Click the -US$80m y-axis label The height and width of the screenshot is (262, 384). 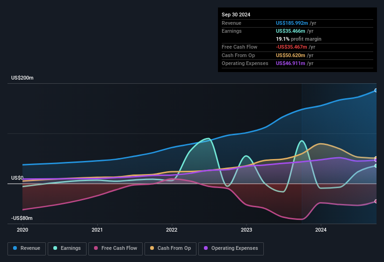click(22, 218)
